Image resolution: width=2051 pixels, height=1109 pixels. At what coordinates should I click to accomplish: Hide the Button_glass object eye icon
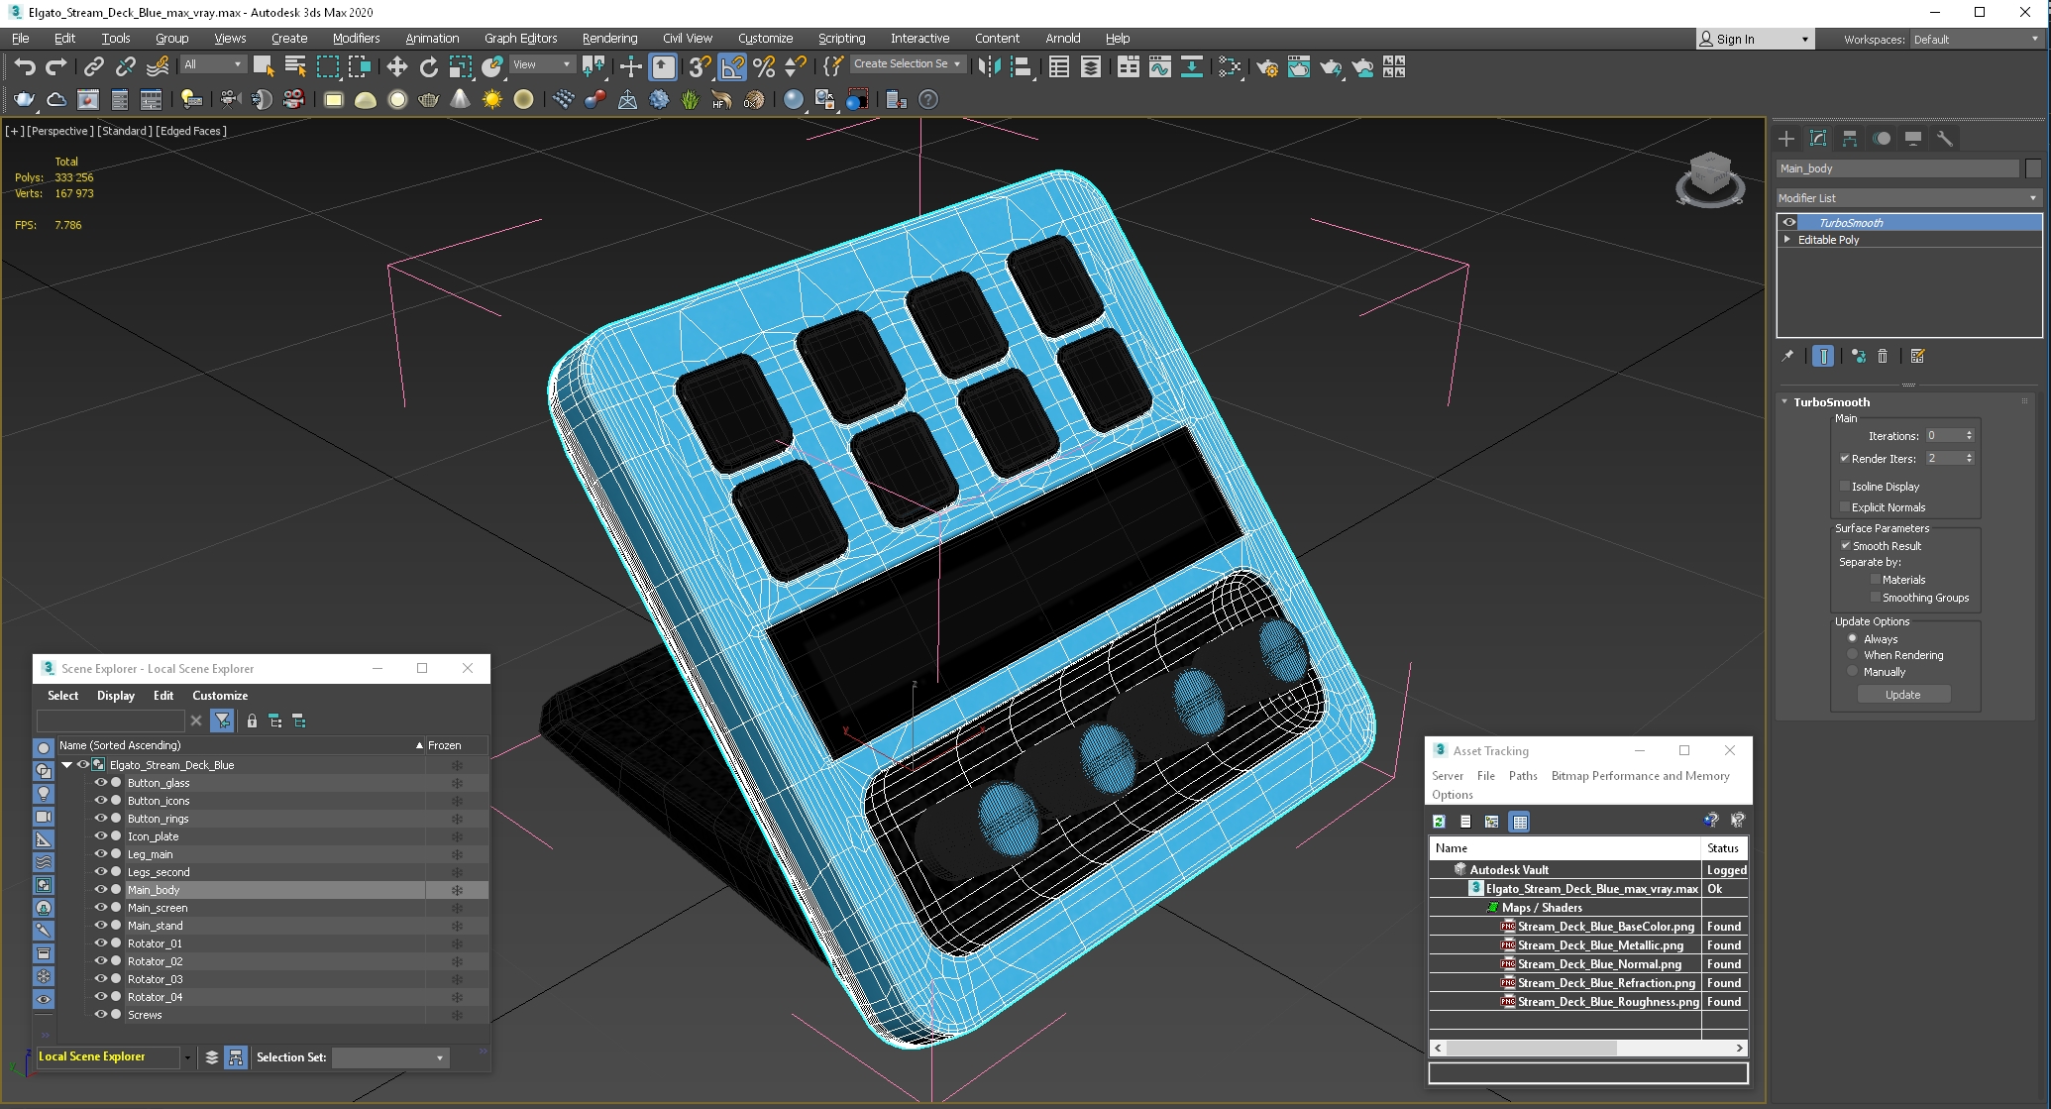click(x=100, y=782)
